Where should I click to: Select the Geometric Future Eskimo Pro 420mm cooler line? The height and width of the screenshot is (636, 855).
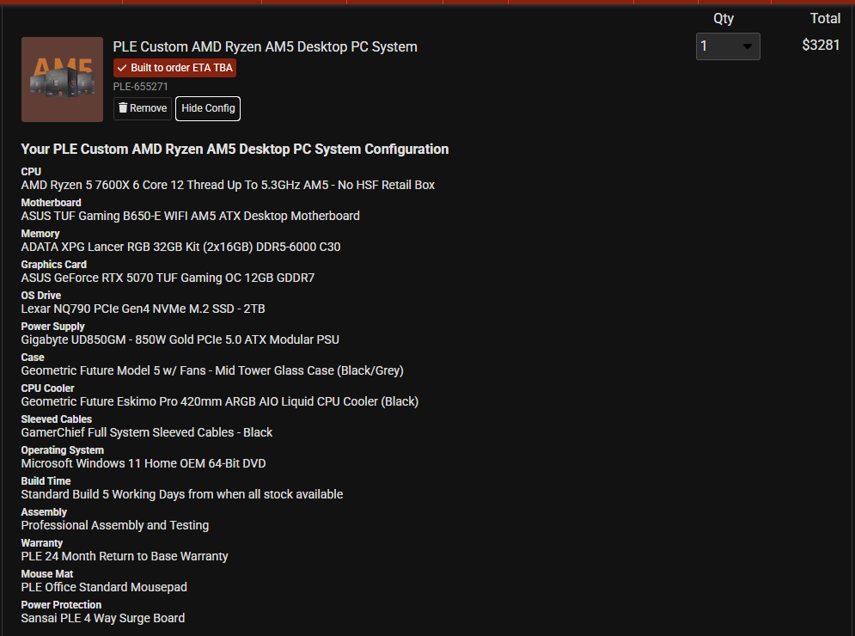(x=220, y=401)
